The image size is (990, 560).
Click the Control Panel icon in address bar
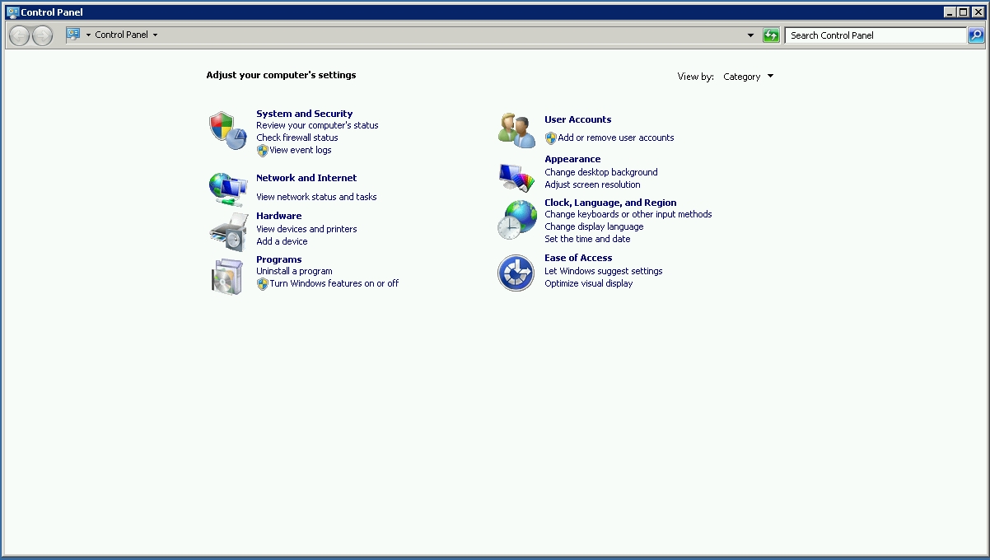click(73, 35)
